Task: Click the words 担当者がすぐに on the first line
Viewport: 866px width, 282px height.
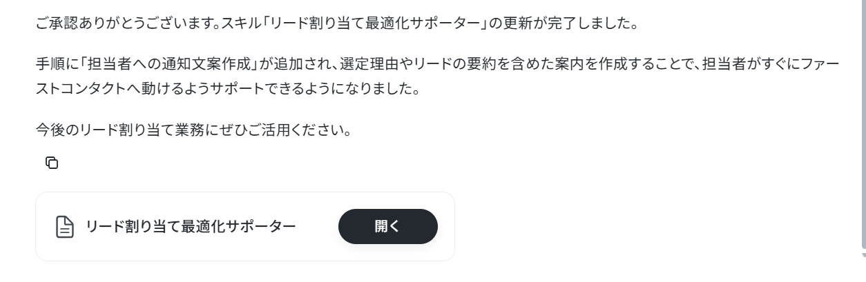Action: click(x=749, y=67)
